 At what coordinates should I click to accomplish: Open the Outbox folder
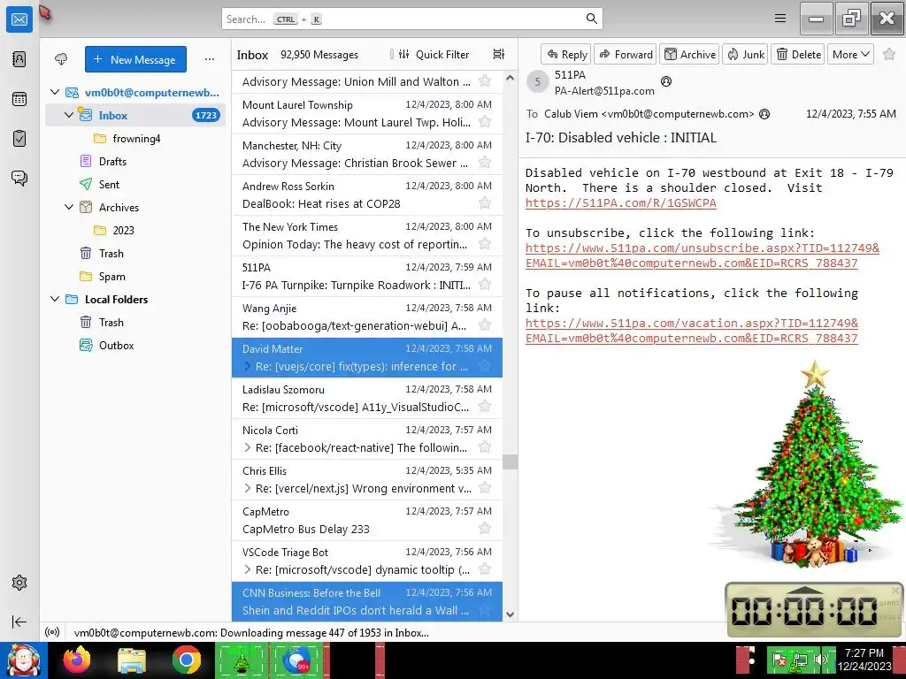coord(135,346)
